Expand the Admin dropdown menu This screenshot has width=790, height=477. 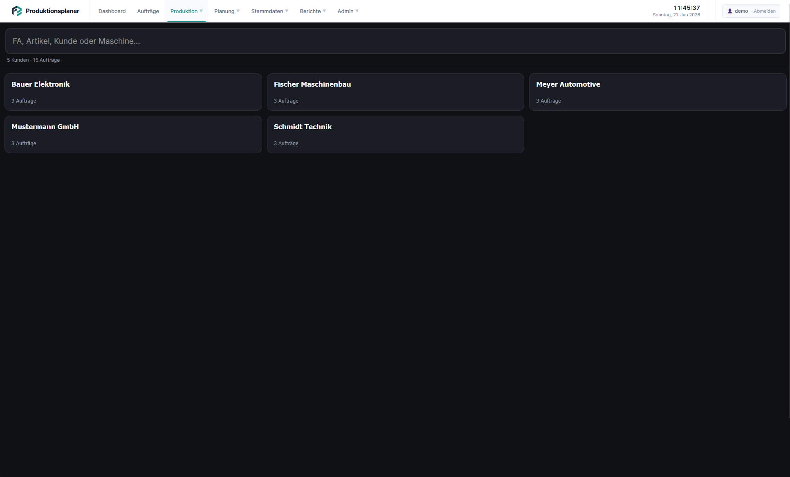coord(348,11)
